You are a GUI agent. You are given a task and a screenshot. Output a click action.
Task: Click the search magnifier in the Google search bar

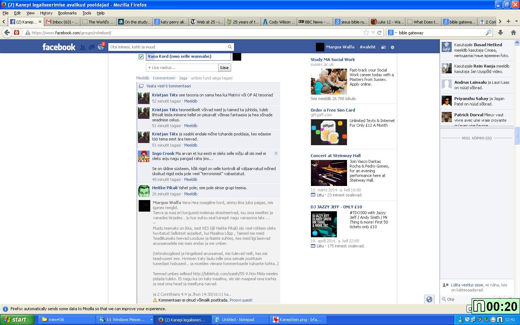tap(488, 32)
